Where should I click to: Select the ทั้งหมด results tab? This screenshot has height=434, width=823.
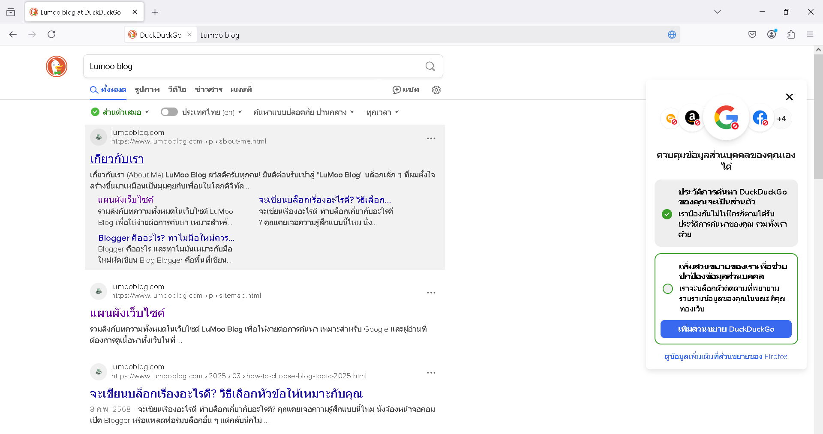[108, 90]
